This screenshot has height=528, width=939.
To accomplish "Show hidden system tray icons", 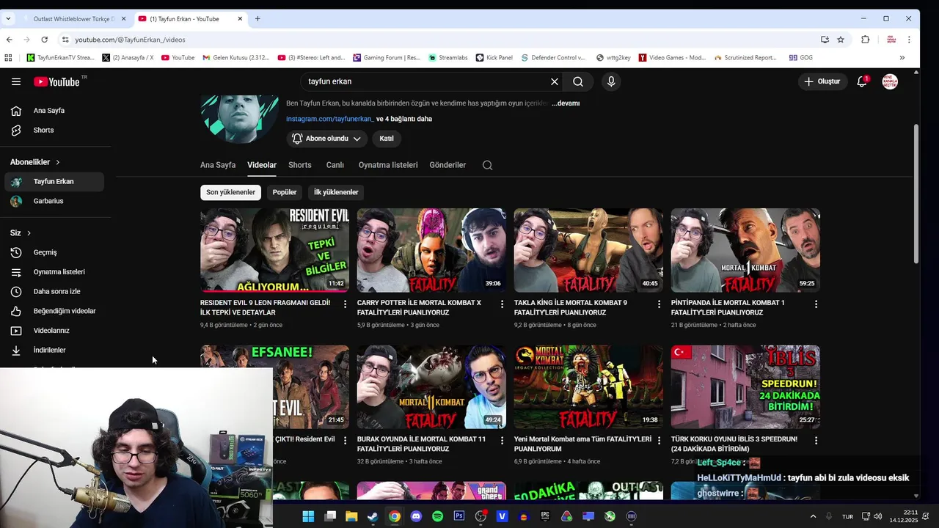I will [x=813, y=516].
